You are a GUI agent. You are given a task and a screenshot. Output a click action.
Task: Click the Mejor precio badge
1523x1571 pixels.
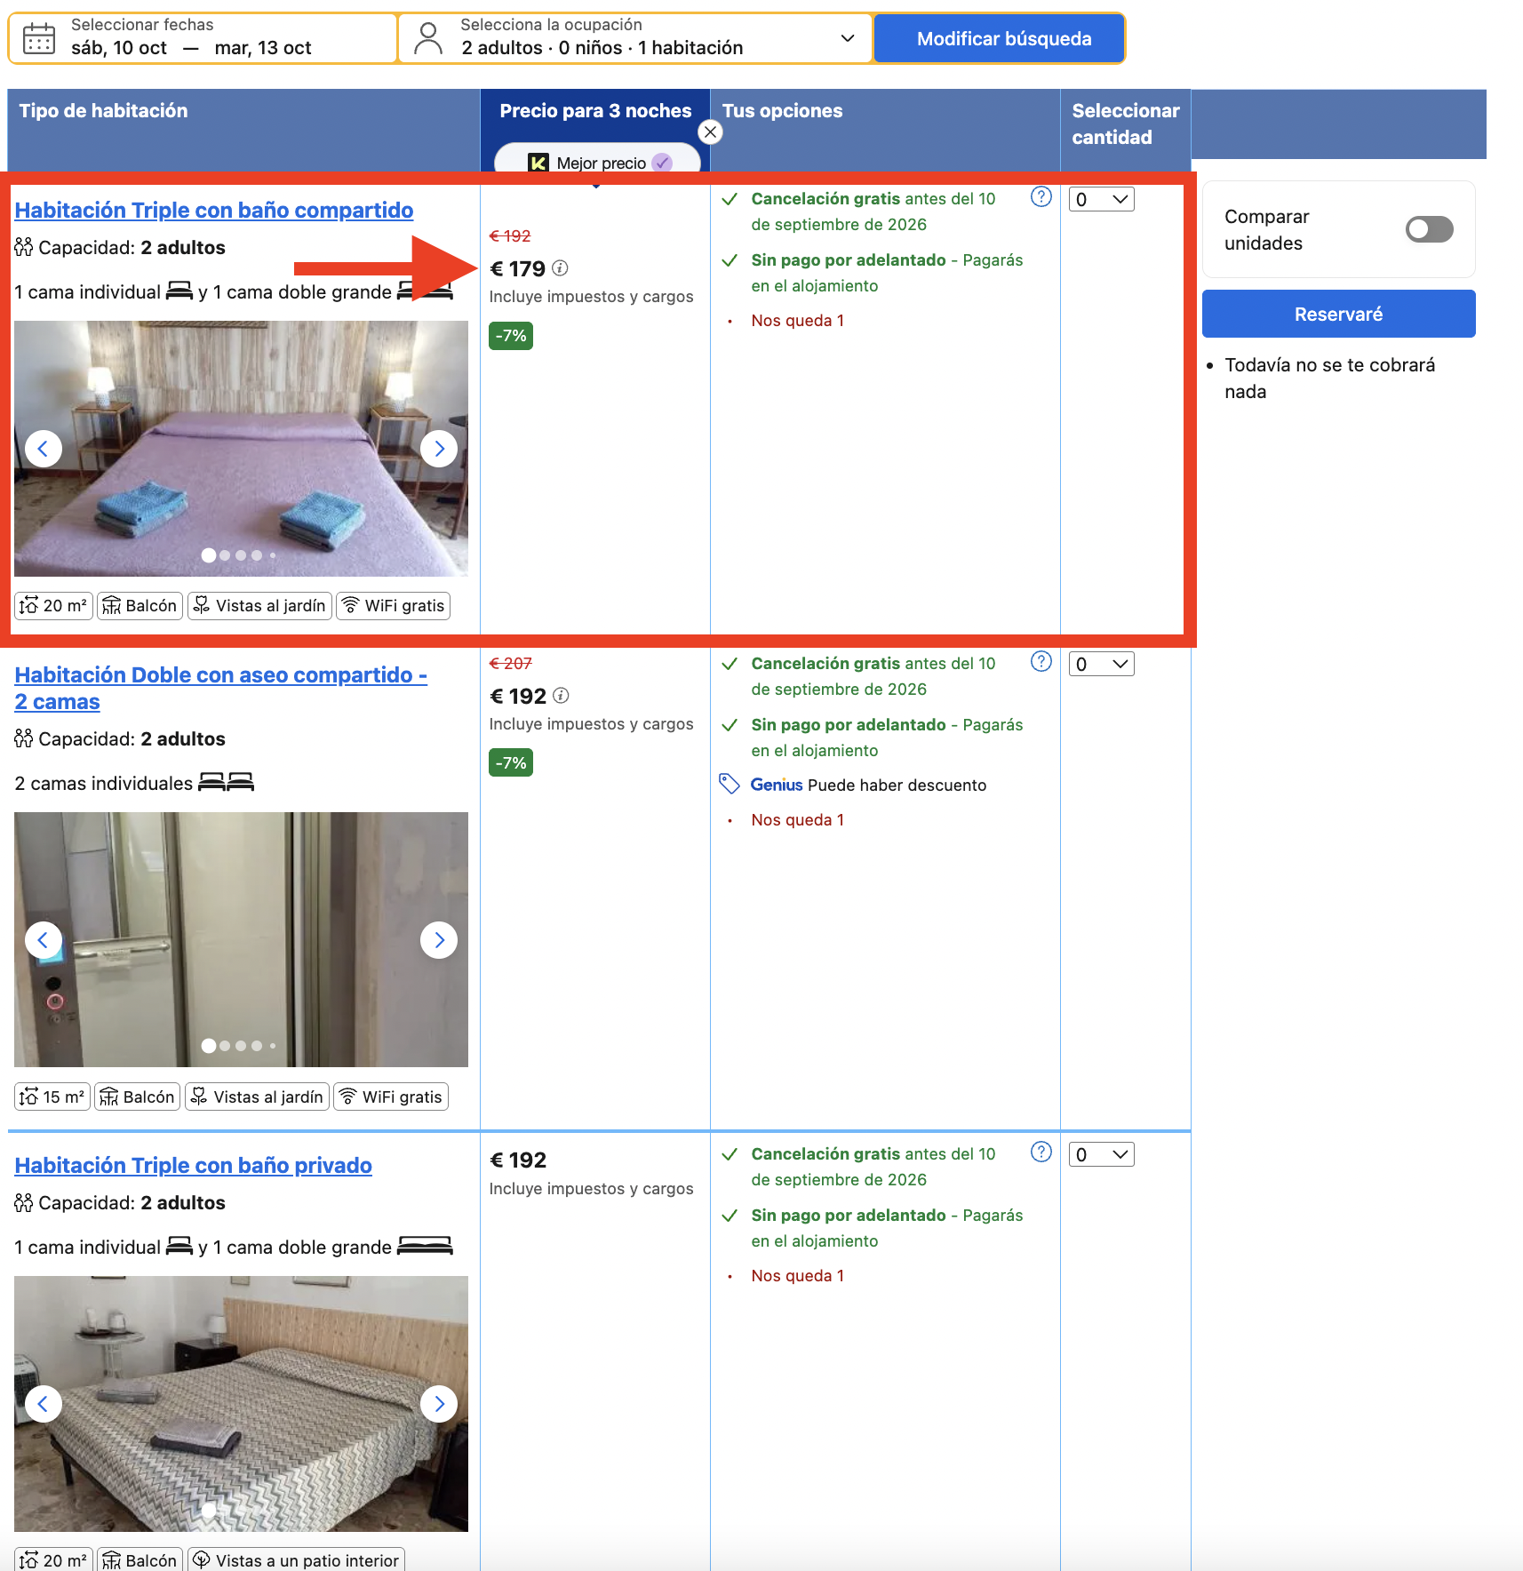(598, 162)
